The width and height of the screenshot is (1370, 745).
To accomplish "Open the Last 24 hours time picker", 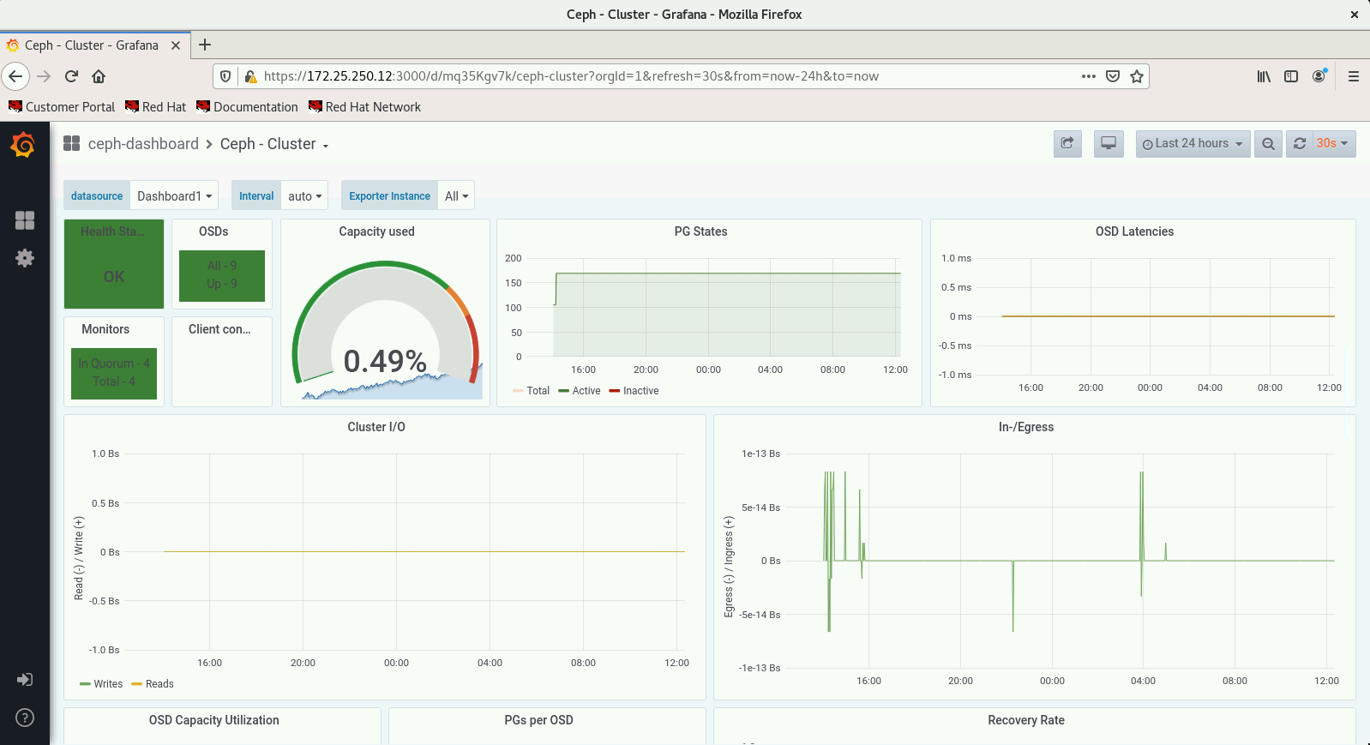I will (x=1193, y=144).
